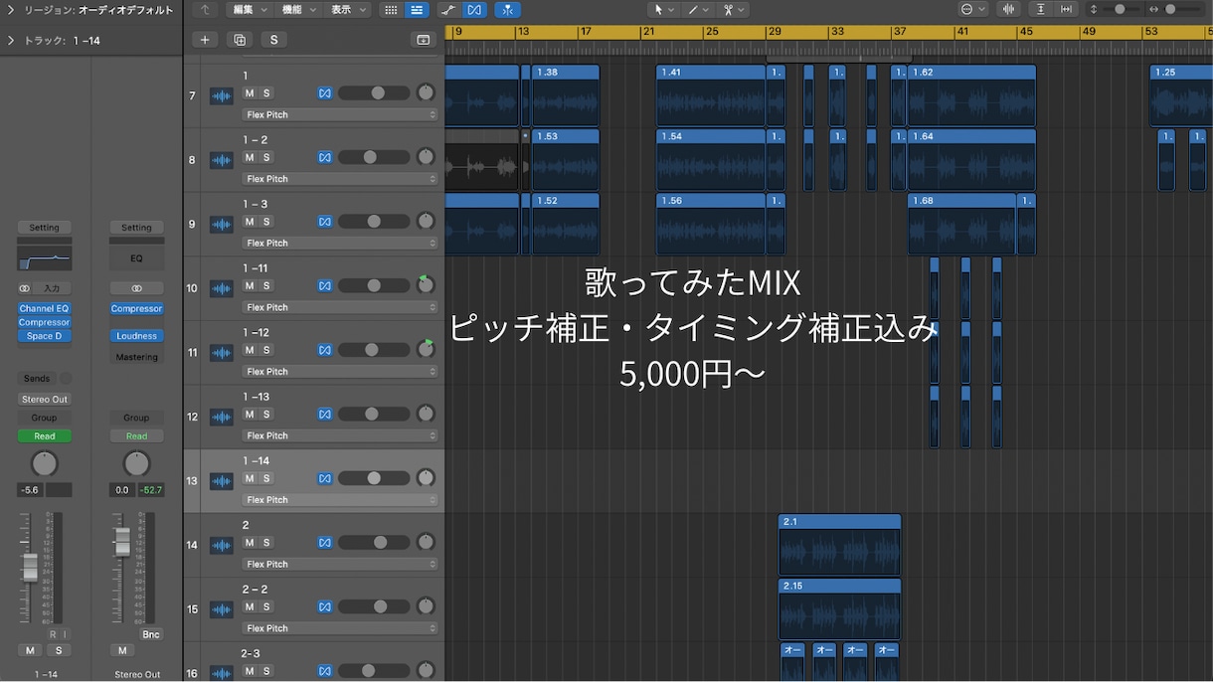The image size is (1213, 682).
Task: Open the pointer tool dropdown
Action: click(x=663, y=10)
